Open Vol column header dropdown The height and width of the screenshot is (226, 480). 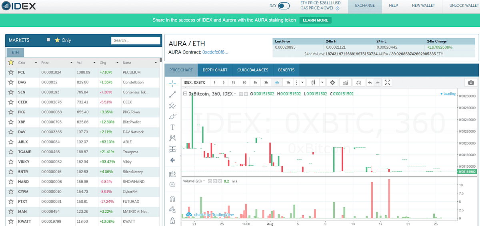(x=94, y=63)
